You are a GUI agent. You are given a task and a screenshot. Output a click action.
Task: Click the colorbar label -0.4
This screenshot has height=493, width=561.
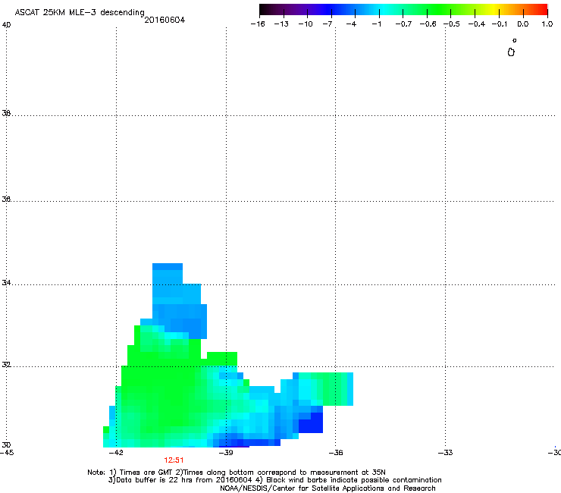tap(477, 24)
